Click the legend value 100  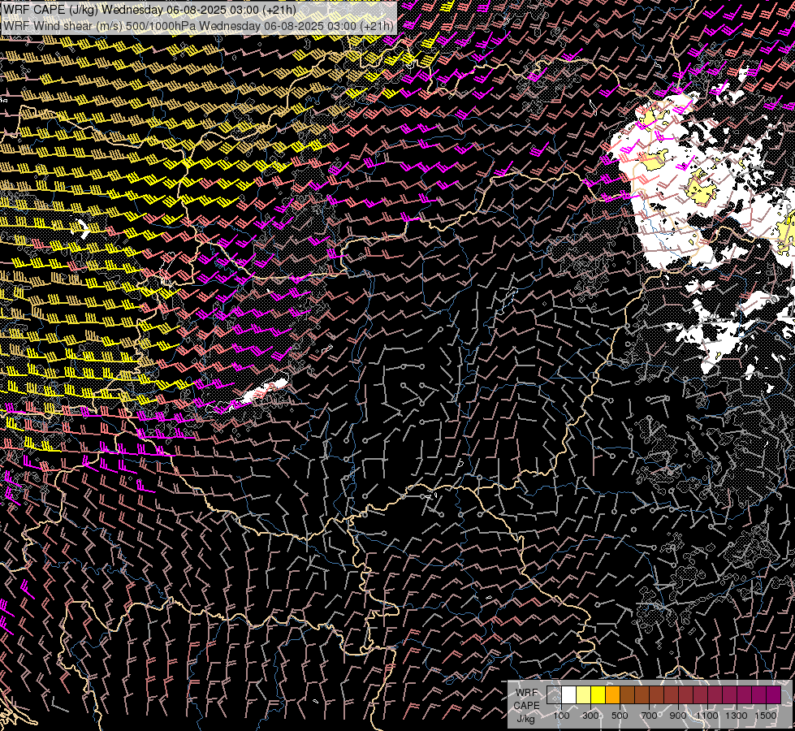point(562,716)
